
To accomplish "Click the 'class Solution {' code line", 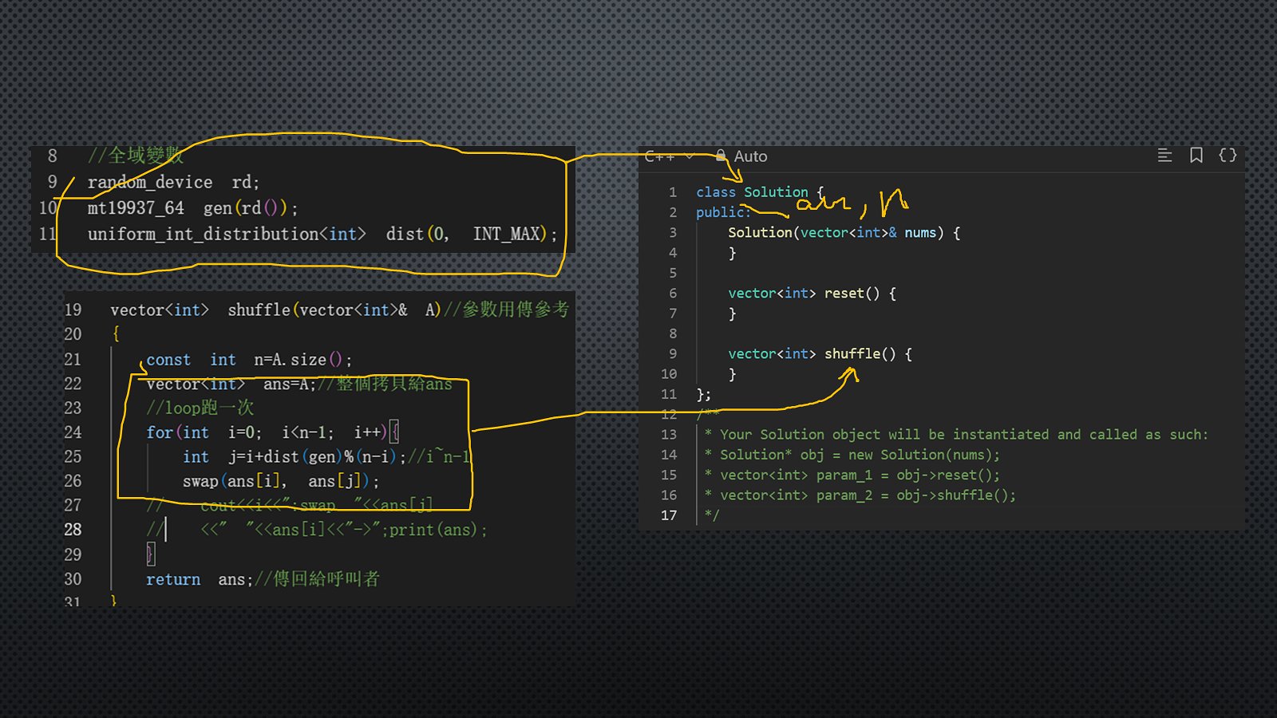I will click(x=760, y=192).
